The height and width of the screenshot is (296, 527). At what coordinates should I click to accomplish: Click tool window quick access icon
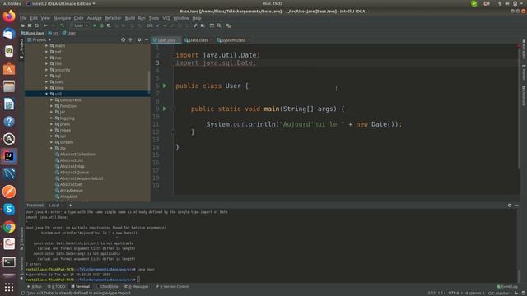[x=22, y=293]
